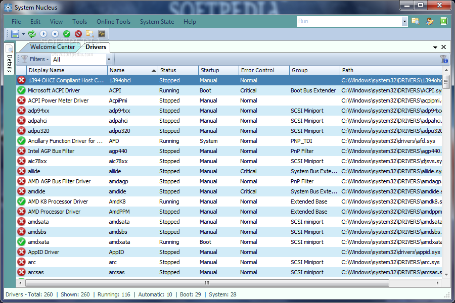This screenshot has height=303, width=455.
Task: Open the tab list dropdown arrow
Action: 435,47
